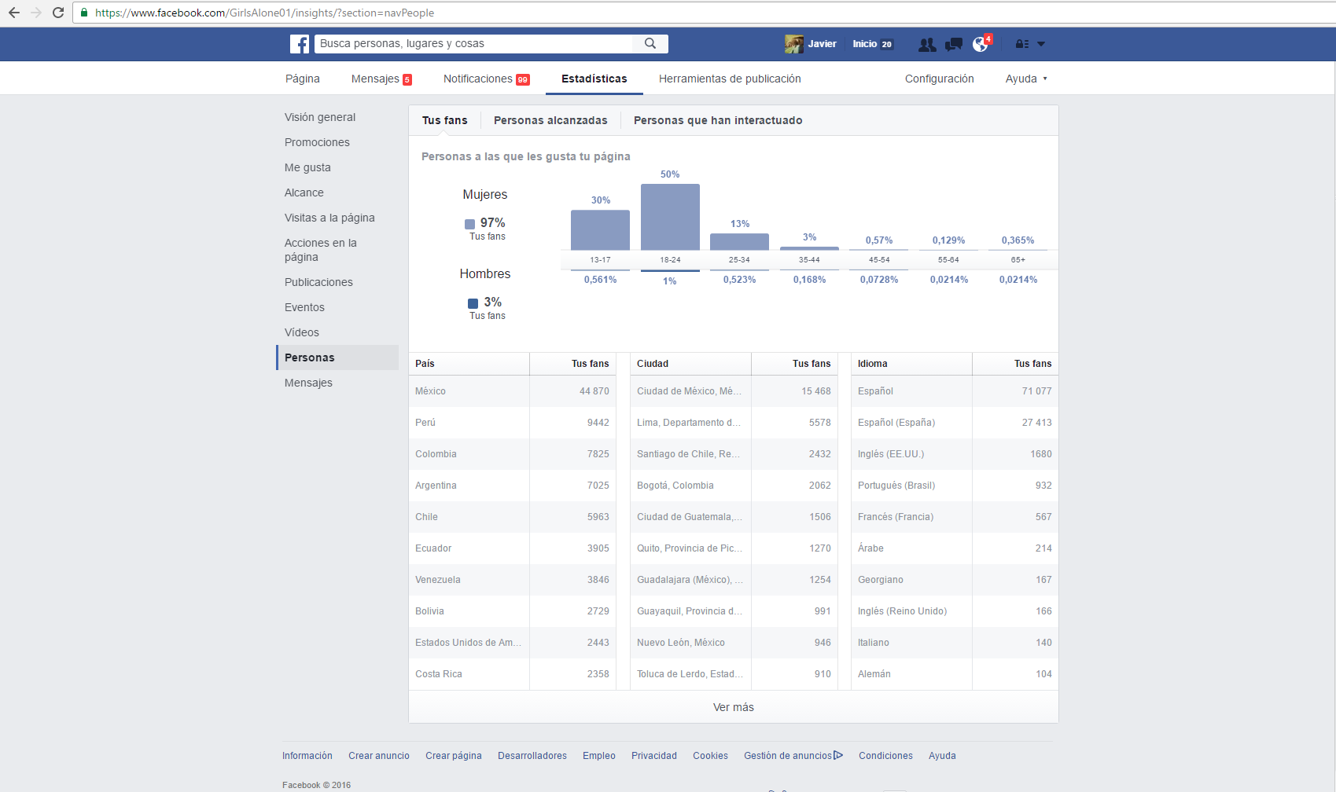Click the secure padlock icon in address bar
This screenshot has height=792, width=1336.
pyautogui.click(x=84, y=13)
